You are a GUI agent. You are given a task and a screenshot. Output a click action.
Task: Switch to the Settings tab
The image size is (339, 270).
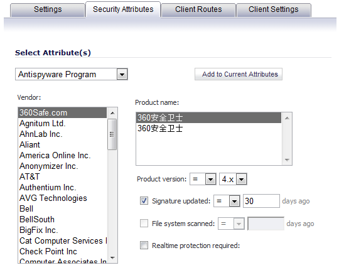coord(48,9)
